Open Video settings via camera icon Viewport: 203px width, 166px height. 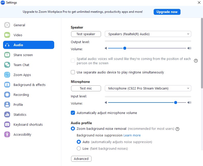(x=7, y=35)
